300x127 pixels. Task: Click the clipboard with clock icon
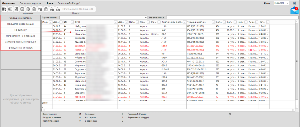click(x=28, y=9)
